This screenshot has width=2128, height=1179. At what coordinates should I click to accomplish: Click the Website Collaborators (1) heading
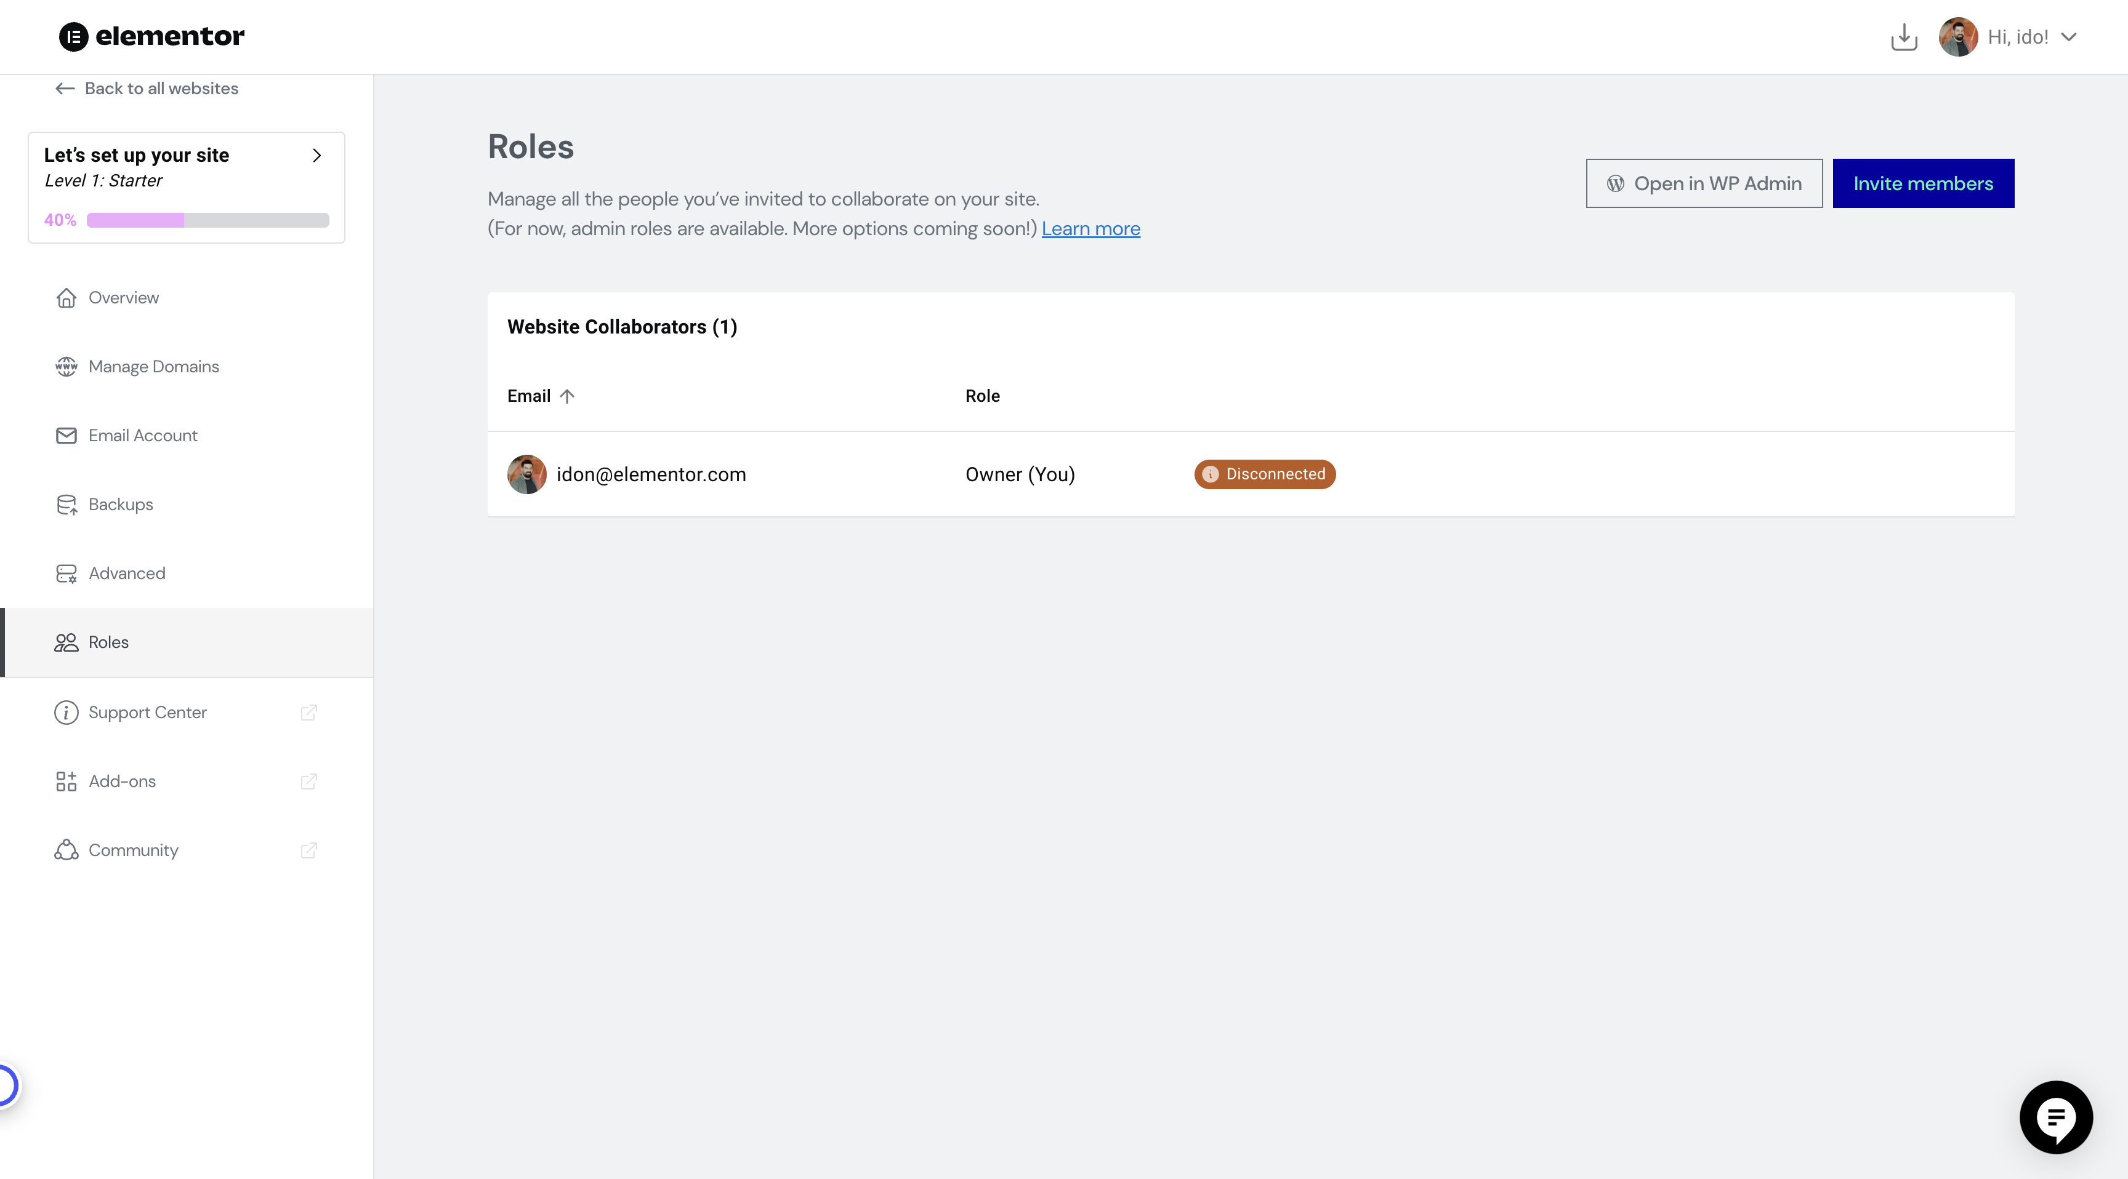(x=622, y=327)
